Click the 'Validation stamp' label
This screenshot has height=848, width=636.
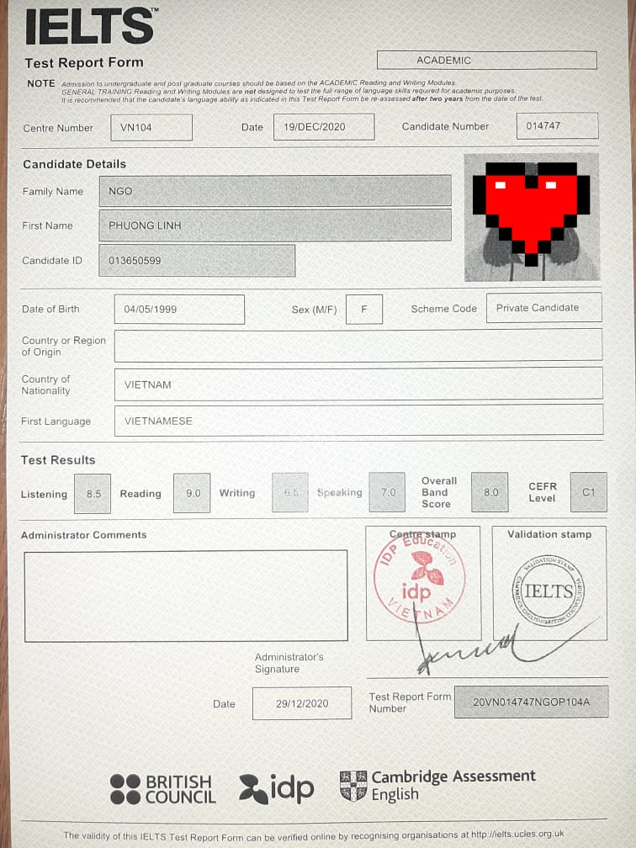549,534
